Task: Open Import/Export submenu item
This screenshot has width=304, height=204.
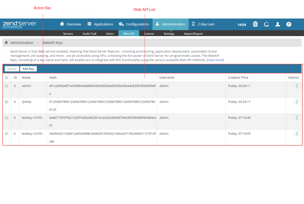Action: click(193, 34)
